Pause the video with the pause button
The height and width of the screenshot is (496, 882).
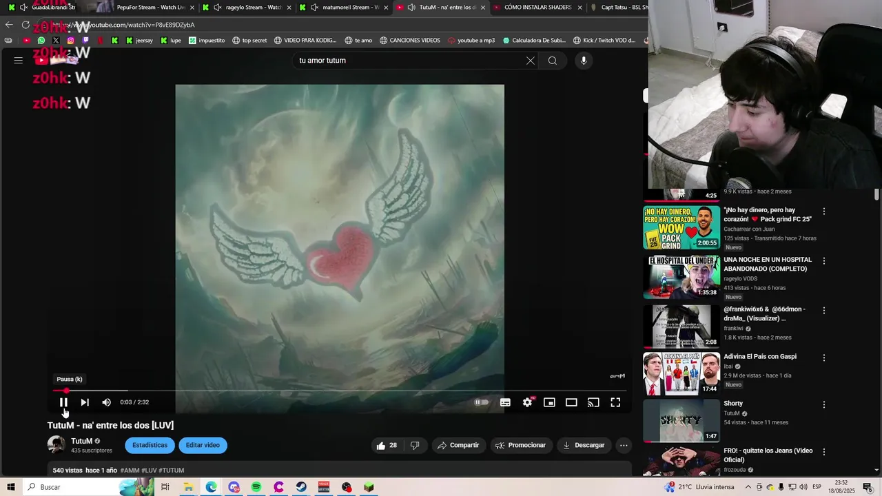[63, 402]
